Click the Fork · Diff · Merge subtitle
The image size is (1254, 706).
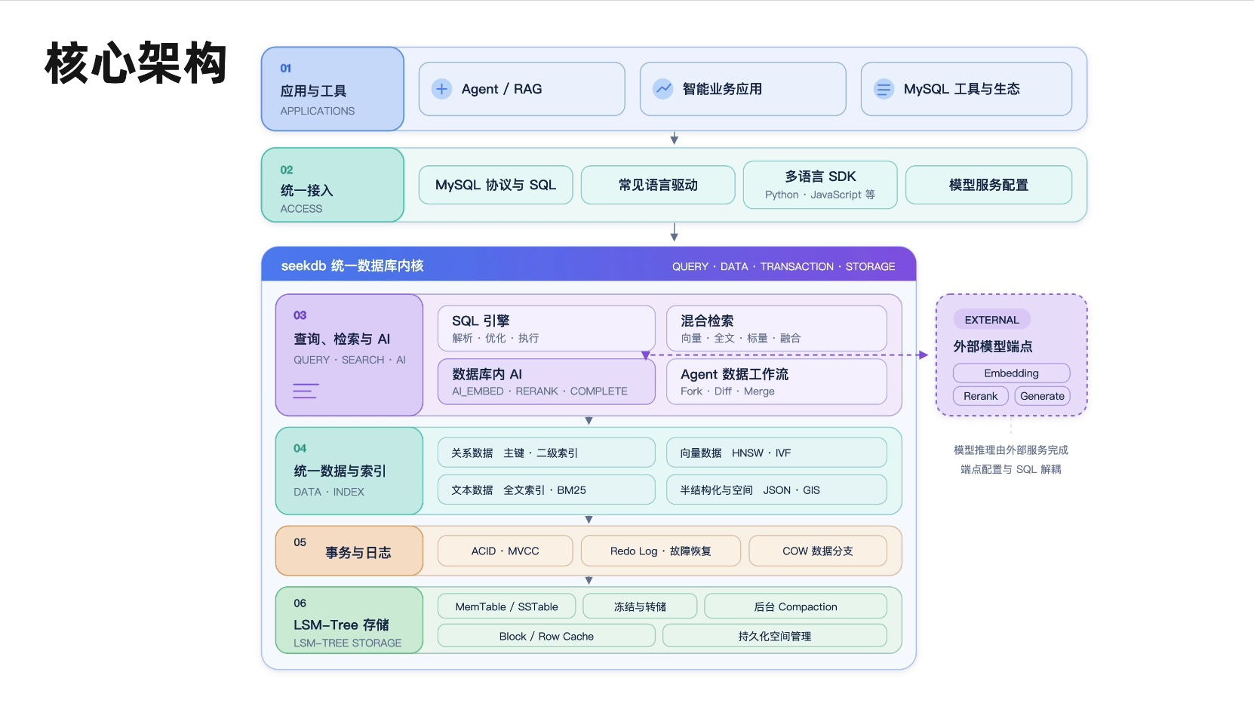coord(728,391)
